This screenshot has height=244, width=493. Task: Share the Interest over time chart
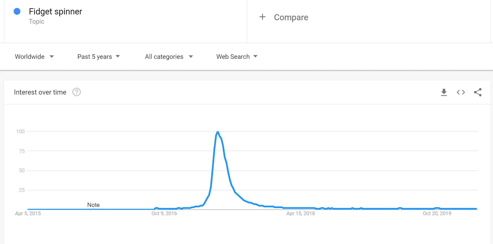478,92
